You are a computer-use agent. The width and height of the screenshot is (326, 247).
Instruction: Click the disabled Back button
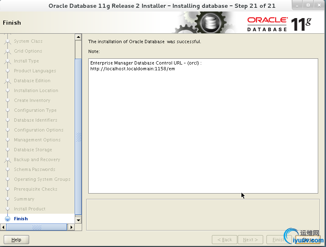point(225,240)
